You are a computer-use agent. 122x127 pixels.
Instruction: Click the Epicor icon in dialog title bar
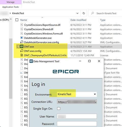tap(31, 61)
